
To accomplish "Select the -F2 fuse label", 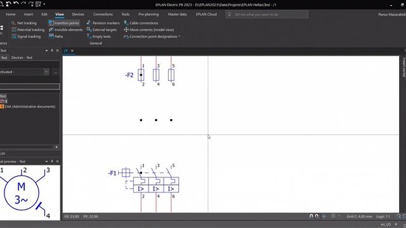I will click(x=129, y=75).
